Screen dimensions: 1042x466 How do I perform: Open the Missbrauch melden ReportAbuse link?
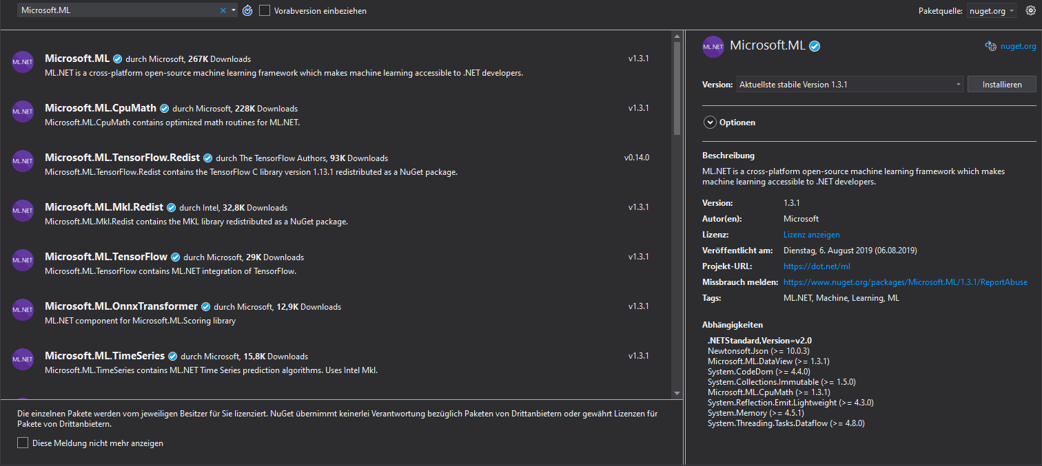(x=905, y=282)
